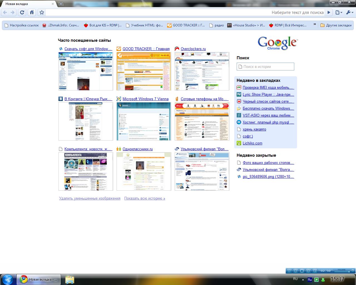356x285 pixels.
Task: Click the Компьюлента site thumbnail
Action: point(86,171)
